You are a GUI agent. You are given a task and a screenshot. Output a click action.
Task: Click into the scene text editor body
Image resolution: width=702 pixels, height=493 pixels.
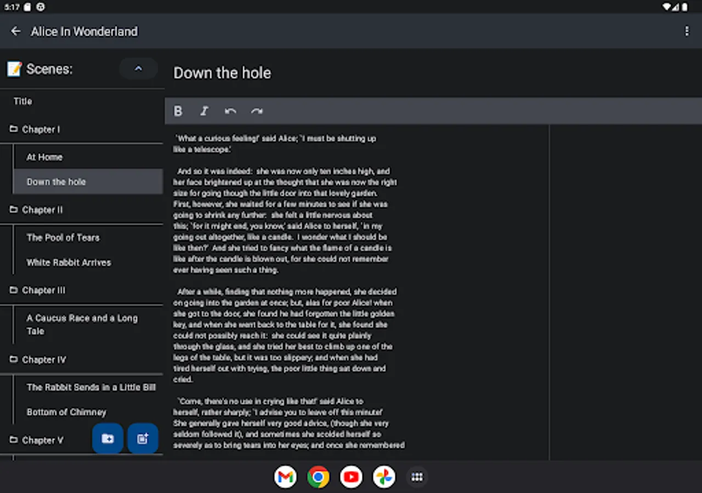click(x=357, y=293)
